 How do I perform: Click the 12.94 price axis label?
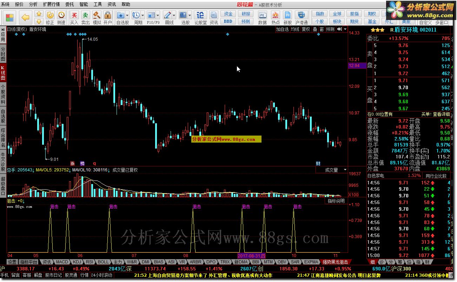(357, 66)
